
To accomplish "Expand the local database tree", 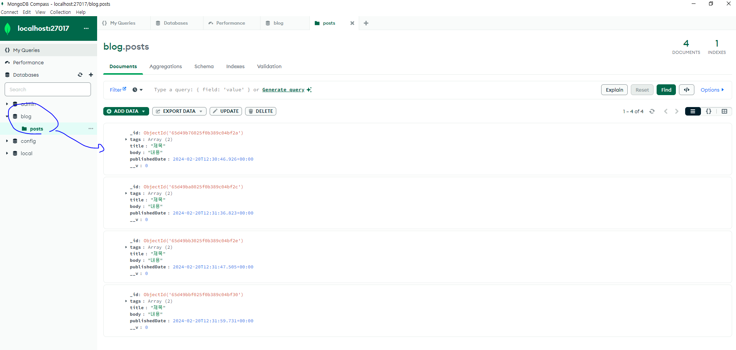I will [7, 153].
